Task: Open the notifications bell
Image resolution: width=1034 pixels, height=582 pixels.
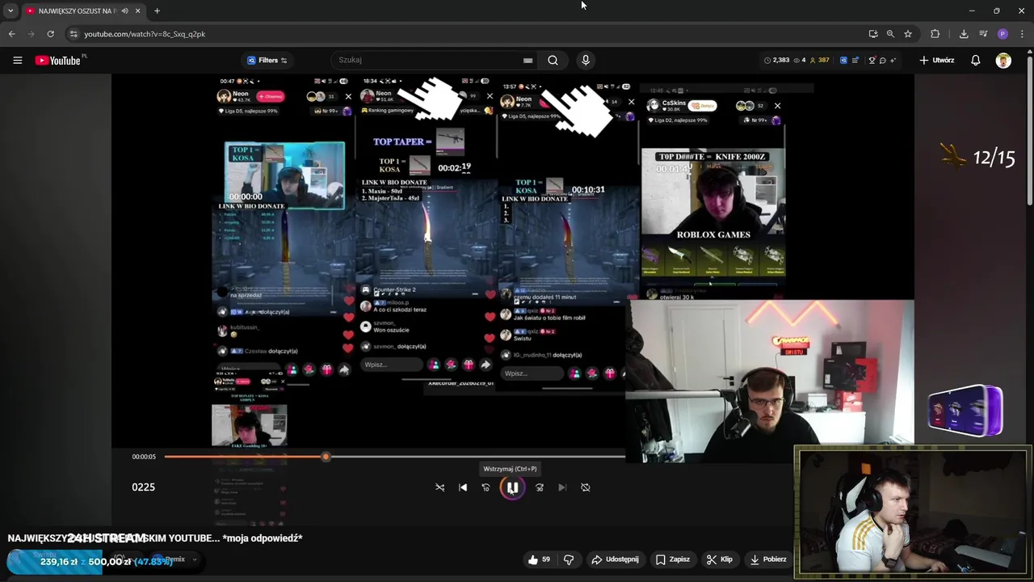Action: tap(976, 60)
